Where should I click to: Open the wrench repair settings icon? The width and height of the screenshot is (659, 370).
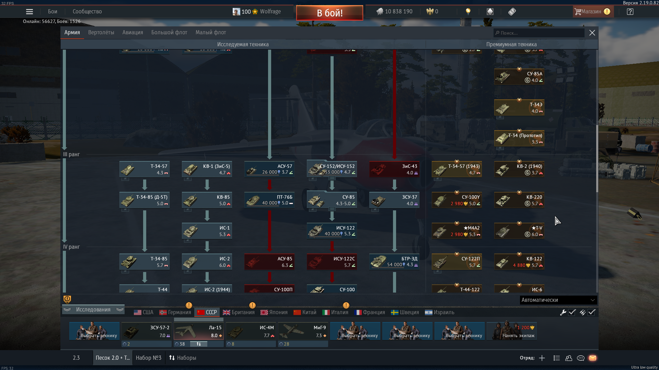point(563,312)
